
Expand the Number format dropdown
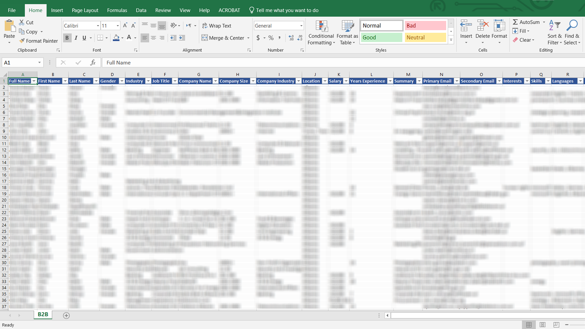301,25
